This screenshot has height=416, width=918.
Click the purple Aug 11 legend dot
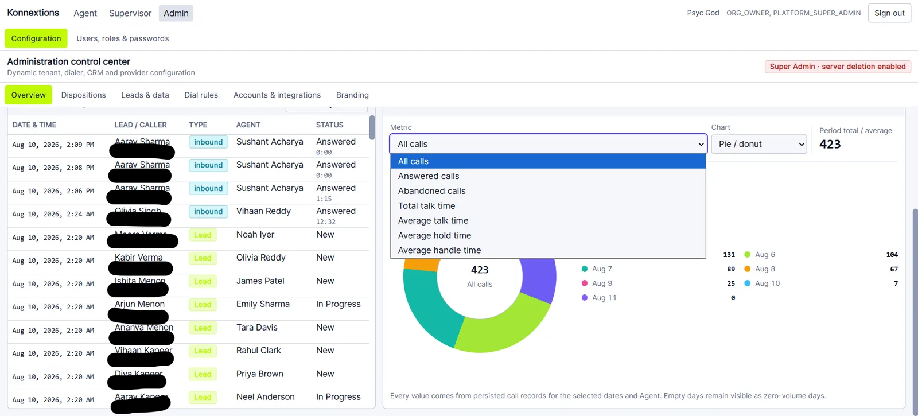584,298
